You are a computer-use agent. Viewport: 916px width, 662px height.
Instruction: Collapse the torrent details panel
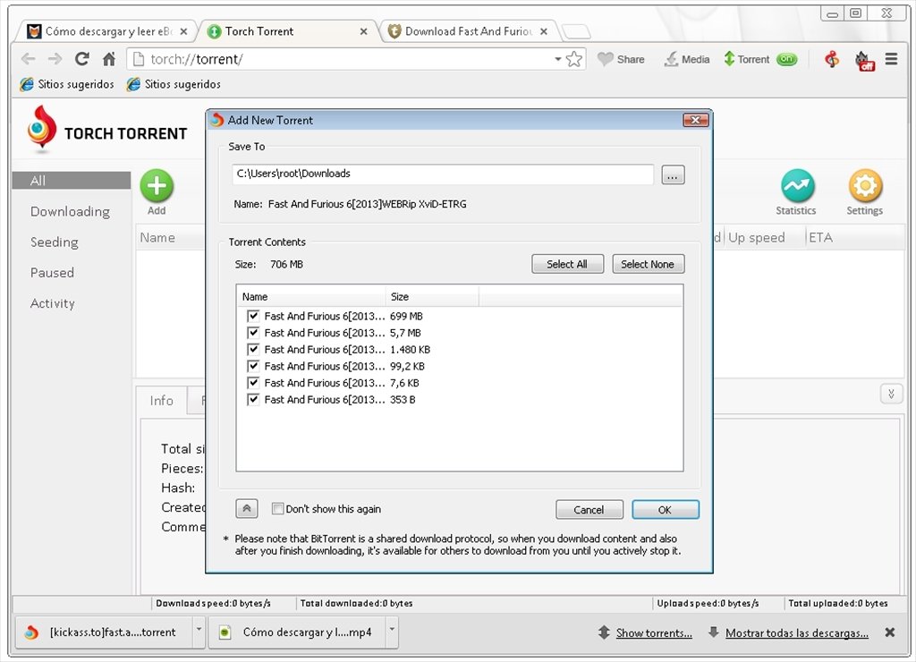[891, 394]
